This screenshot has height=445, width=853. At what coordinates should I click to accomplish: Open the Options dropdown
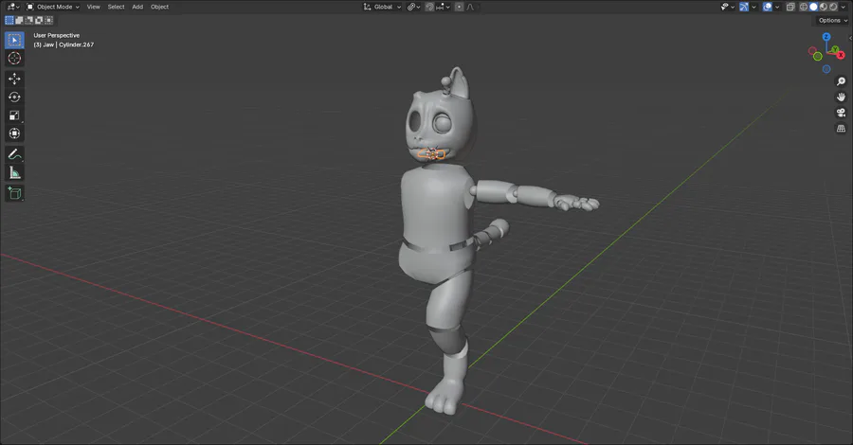833,21
